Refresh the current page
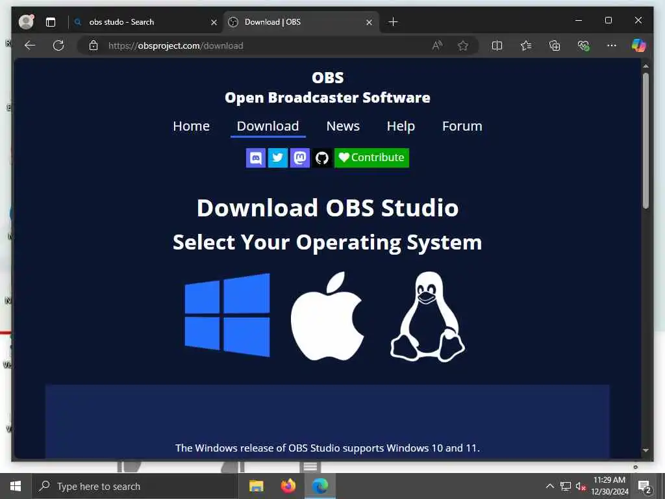 pyautogui.click(x=58, y=45)
